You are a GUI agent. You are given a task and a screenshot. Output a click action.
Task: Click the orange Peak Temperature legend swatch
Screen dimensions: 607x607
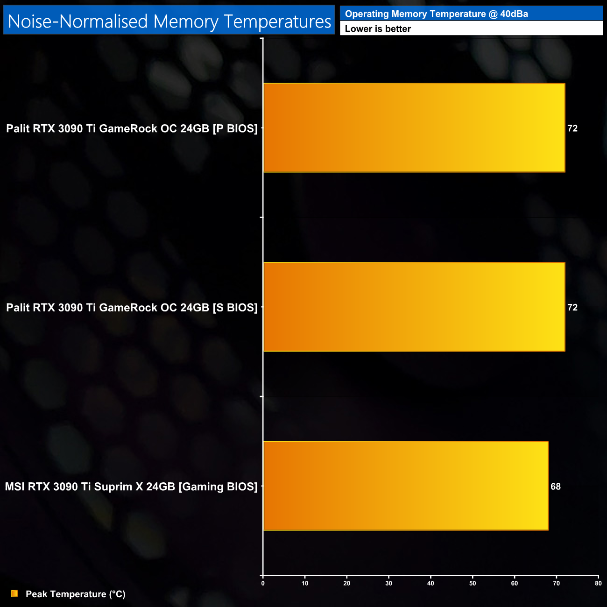point(14,593)
